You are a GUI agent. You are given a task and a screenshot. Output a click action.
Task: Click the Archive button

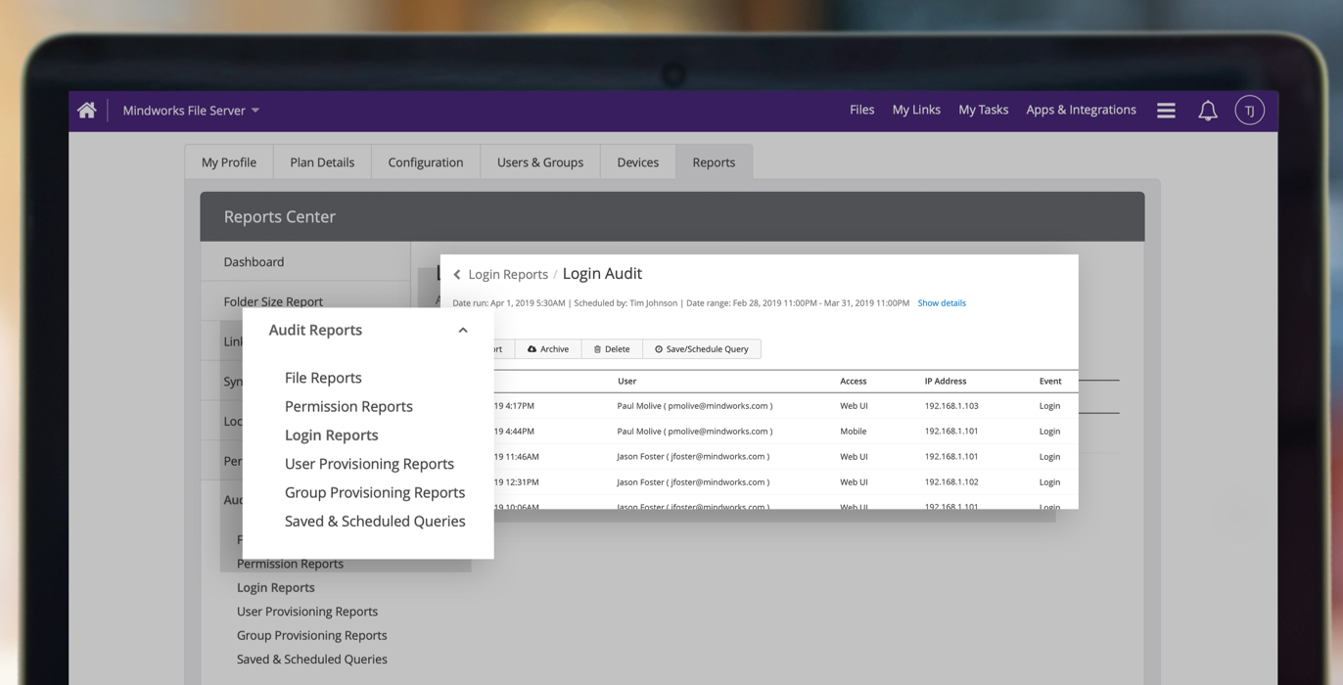[548, 349]
